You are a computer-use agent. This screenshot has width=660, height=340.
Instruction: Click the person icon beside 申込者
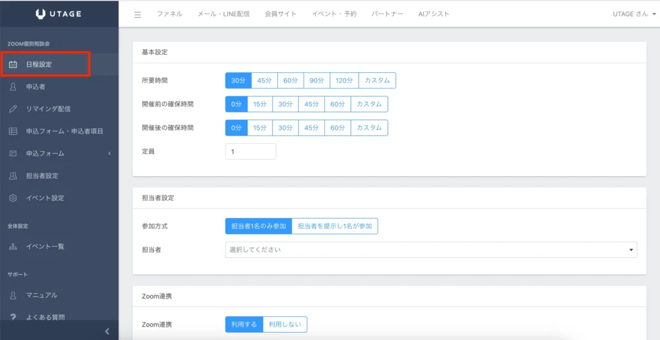[x=13, y=86]
